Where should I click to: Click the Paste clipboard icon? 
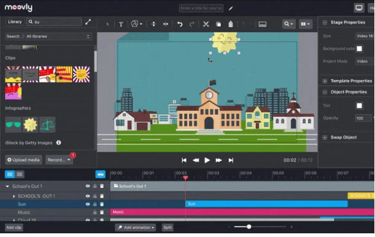[231, 24]
